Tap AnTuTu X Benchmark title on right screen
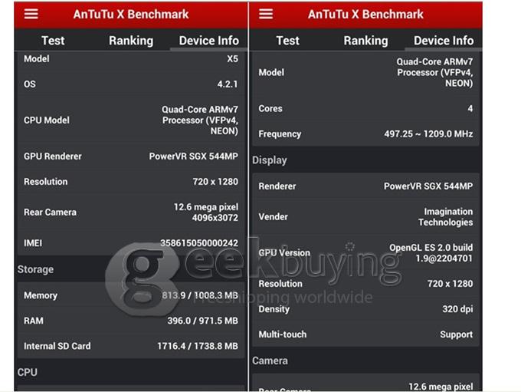The height and width of the screenshot is (392, 521). (x=365, y=15)
